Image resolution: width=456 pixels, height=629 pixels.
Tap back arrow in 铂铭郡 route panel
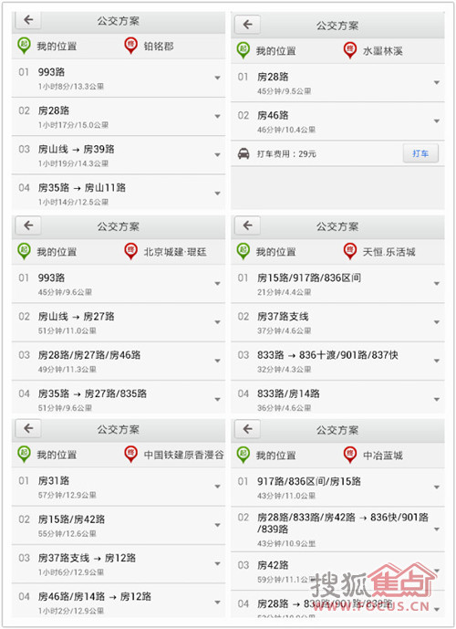coord(28,20)
